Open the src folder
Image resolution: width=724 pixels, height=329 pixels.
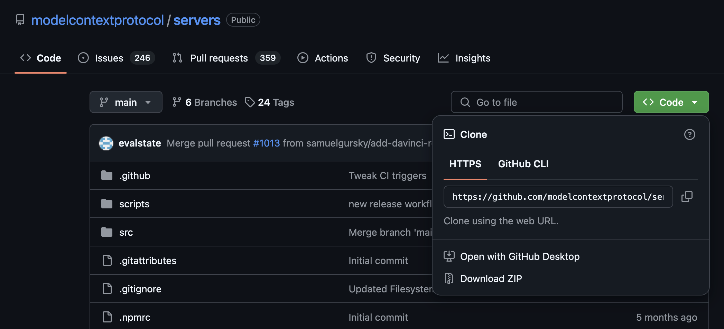pyautogui.click(x=126, y=232)
